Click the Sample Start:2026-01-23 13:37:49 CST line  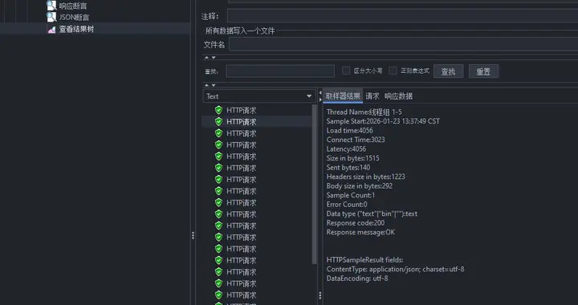[383, 121]
